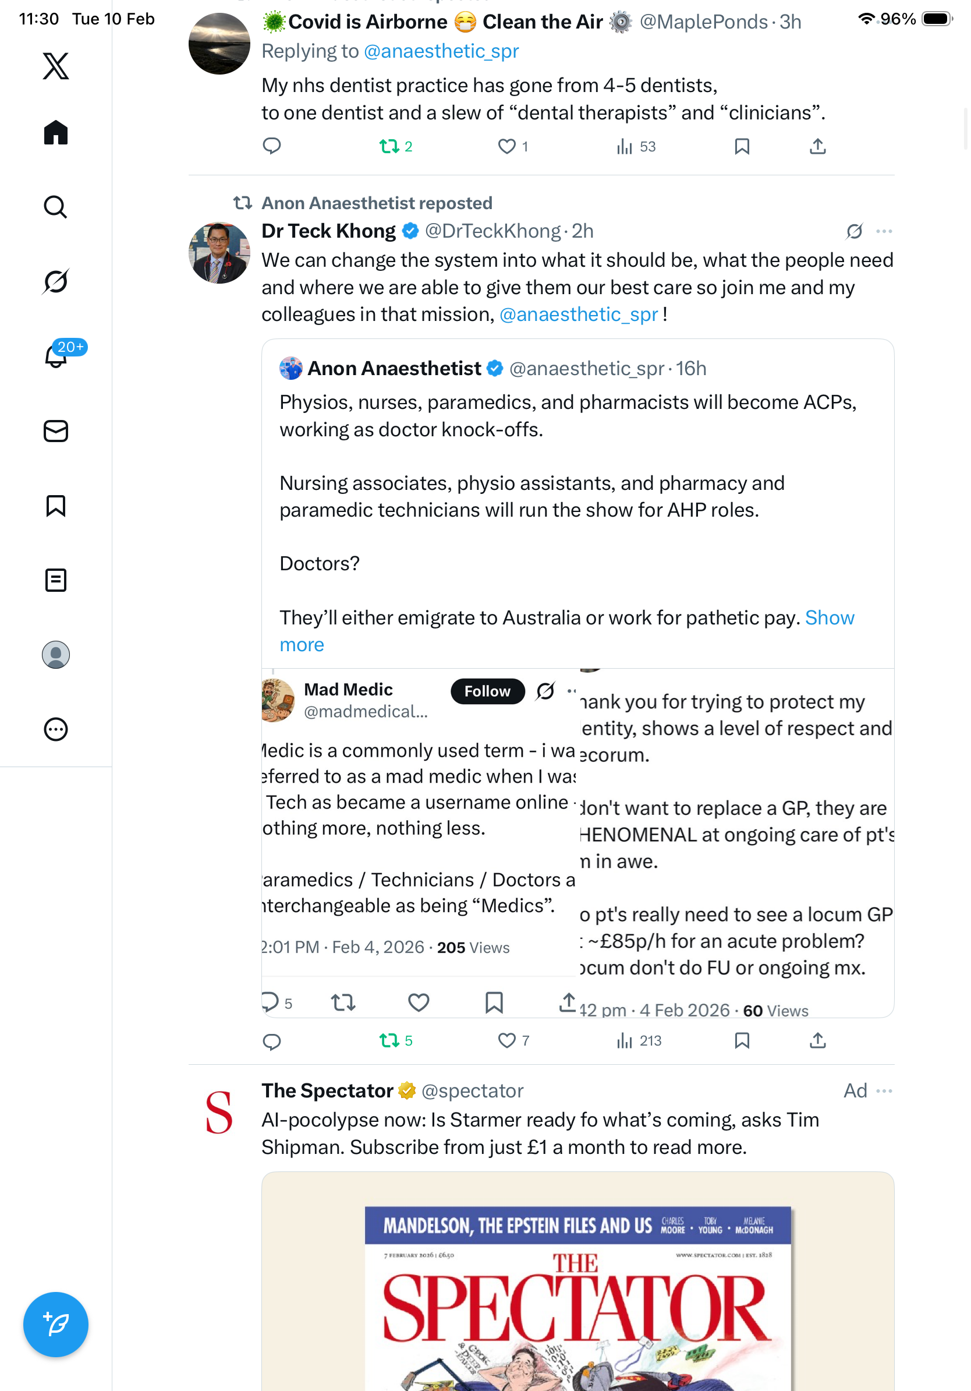Open @anaesthetic_spr mention in Dr Khong's post

578,315
